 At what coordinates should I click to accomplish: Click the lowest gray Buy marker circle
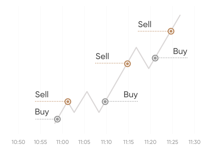pos(57,119)
